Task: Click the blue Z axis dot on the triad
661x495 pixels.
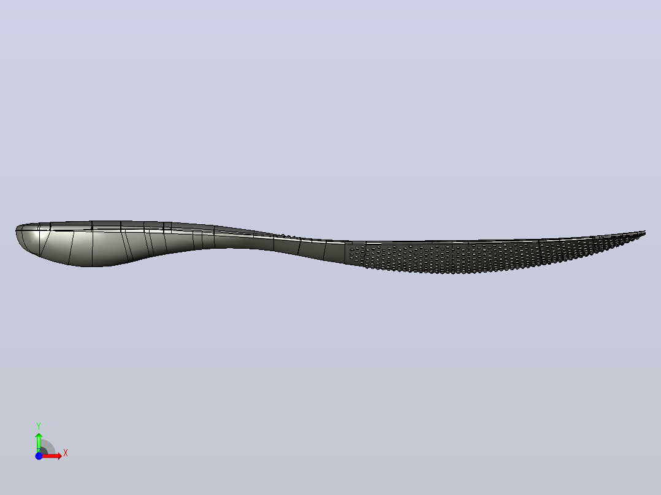Action: 39,456
